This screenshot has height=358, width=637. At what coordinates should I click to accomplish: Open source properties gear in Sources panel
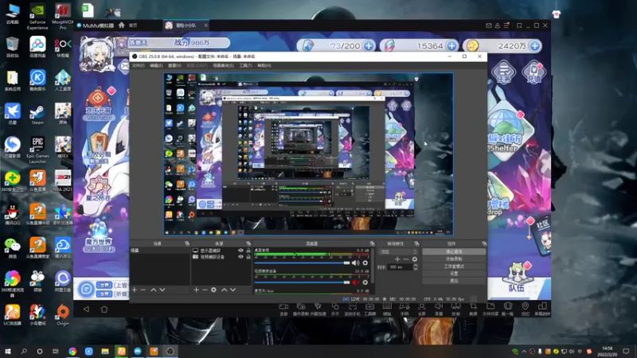(x=213, y=290)
